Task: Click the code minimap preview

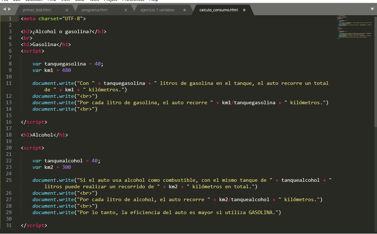Action: coord(355,27)
